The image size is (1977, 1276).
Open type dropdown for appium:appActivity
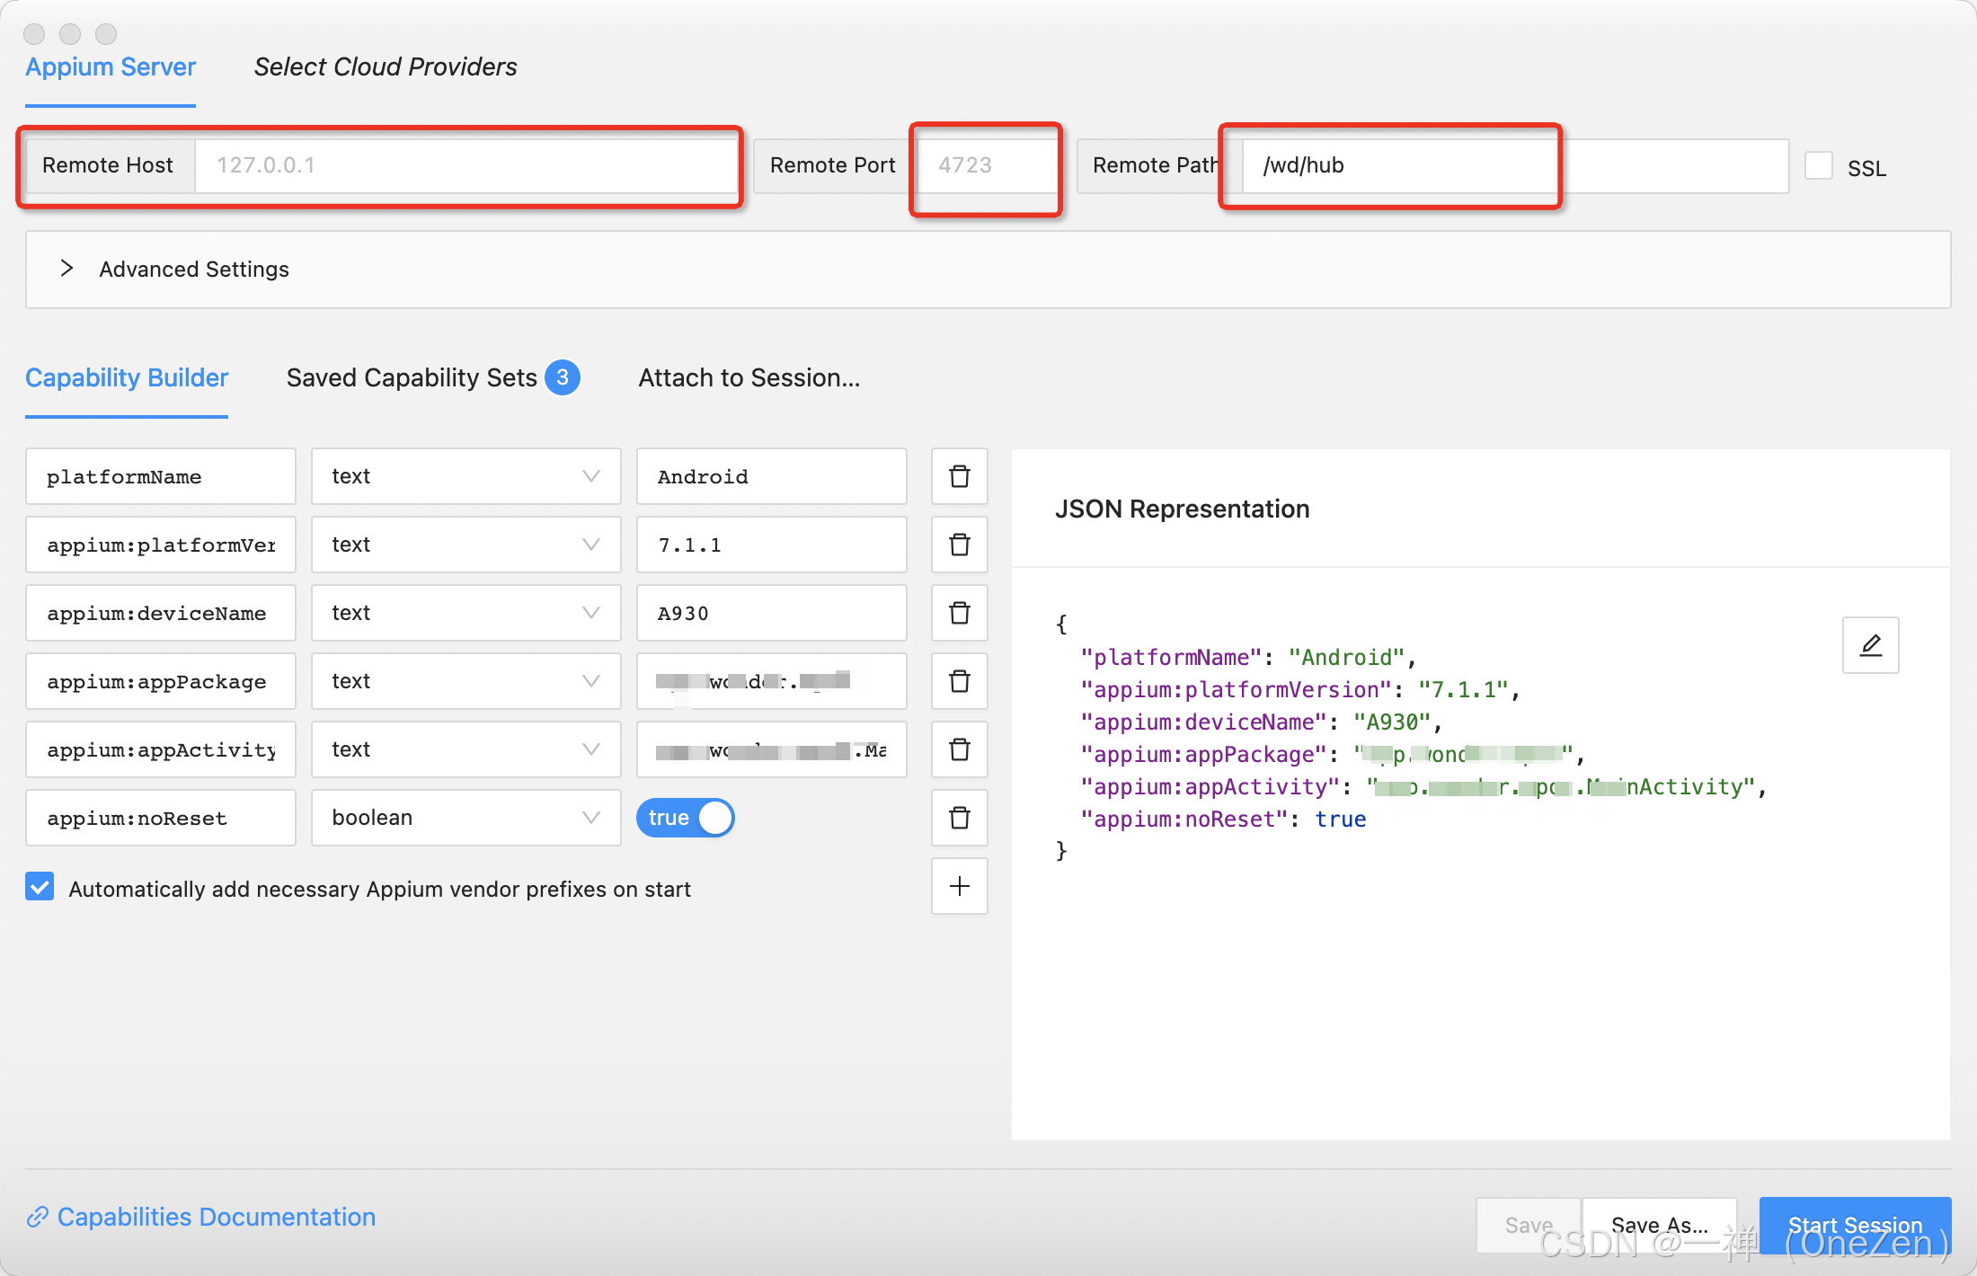(466, 749)
